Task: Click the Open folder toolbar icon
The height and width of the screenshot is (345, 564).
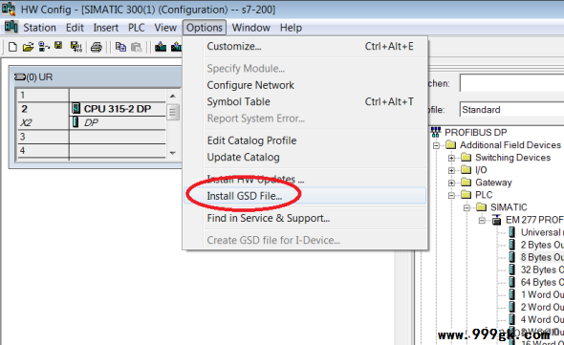Action: click(x=28, y=47)
